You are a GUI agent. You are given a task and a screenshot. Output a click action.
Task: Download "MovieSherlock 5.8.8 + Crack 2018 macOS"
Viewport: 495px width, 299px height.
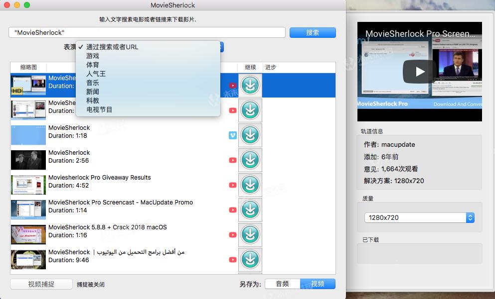pyautogui.click(x=250, y=234)
